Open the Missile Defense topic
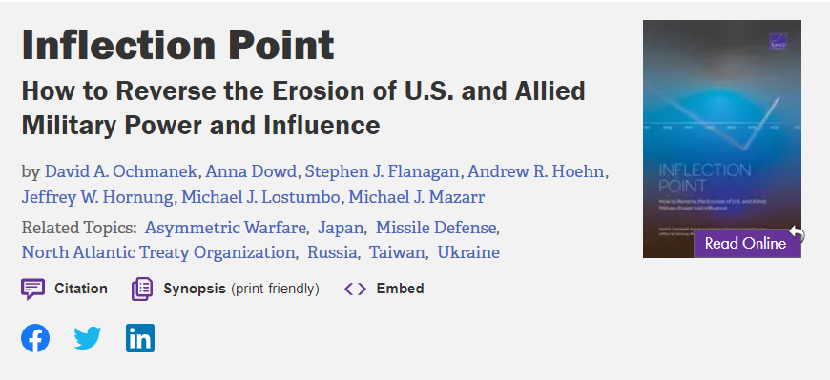This screenshot has width=830, height=380. point(436,228)
